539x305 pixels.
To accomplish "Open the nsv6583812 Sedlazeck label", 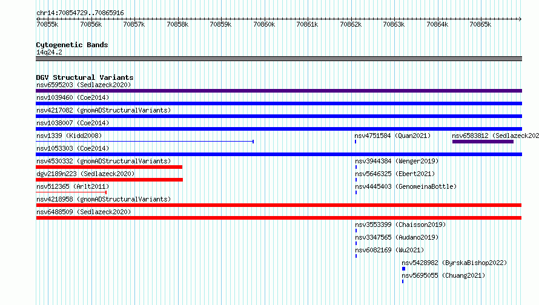I will pos(495,136).
